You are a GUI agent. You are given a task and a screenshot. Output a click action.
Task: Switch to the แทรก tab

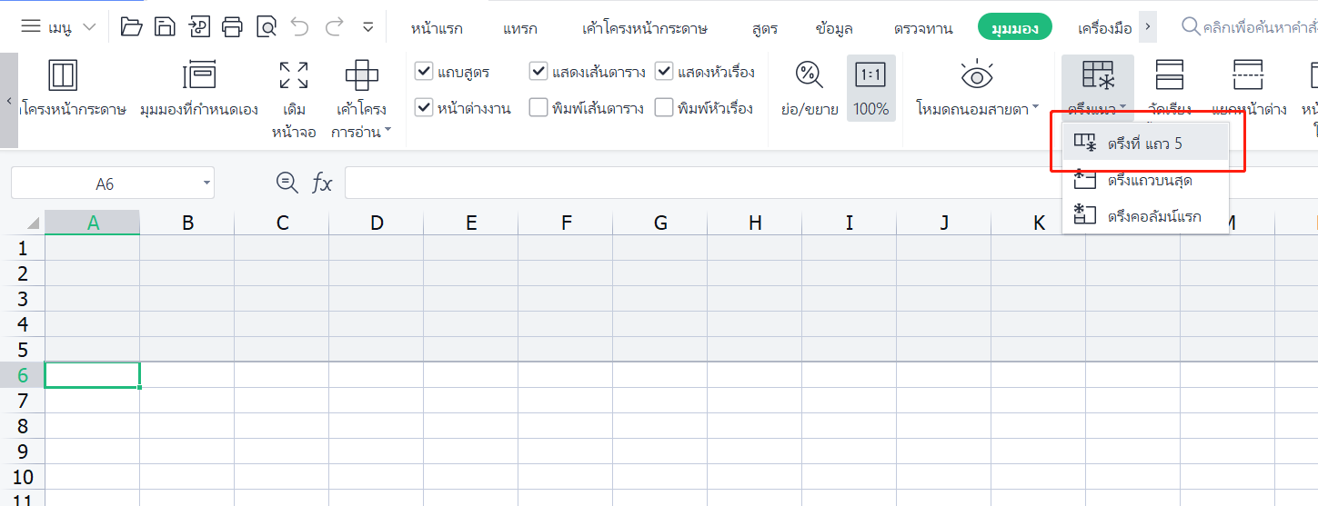tap(520, 28)
